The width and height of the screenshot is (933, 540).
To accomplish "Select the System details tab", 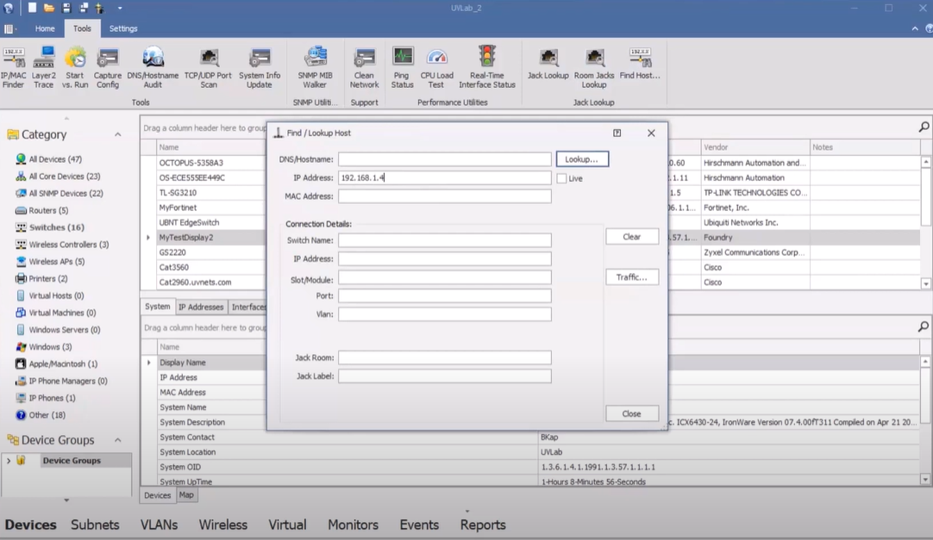I will (158, 307).
